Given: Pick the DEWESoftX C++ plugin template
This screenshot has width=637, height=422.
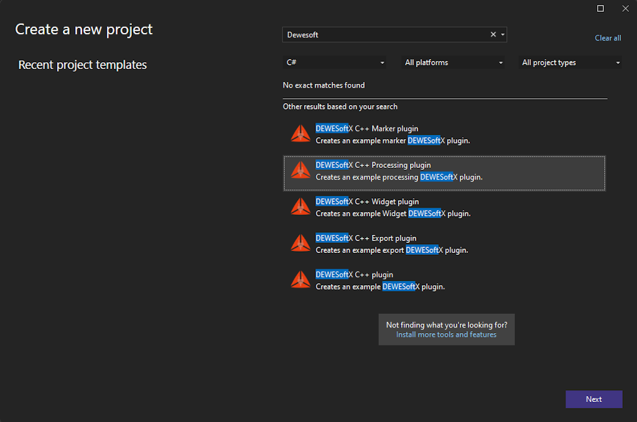Looking at the screenshot, I should [444, 281].
